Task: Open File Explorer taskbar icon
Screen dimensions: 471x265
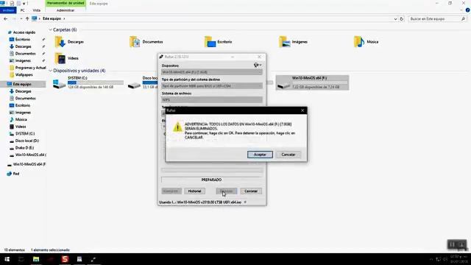Action: (x=36, y=259)
